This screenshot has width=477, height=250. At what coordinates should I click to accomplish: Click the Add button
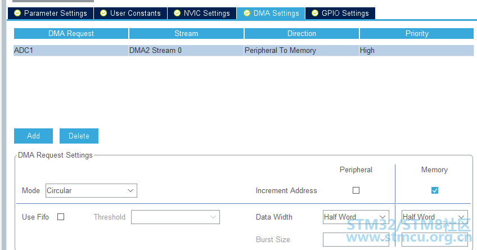33,136
